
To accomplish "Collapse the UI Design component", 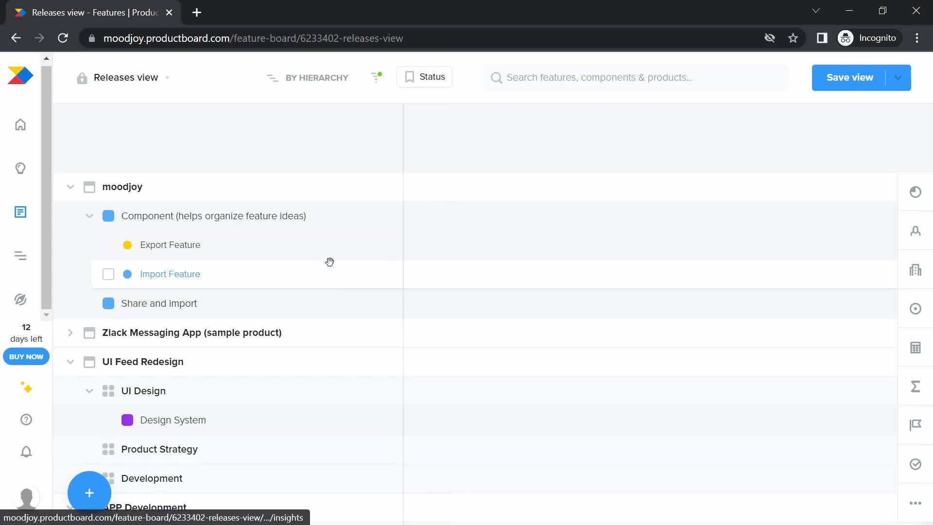I will (x=89, y=391).
